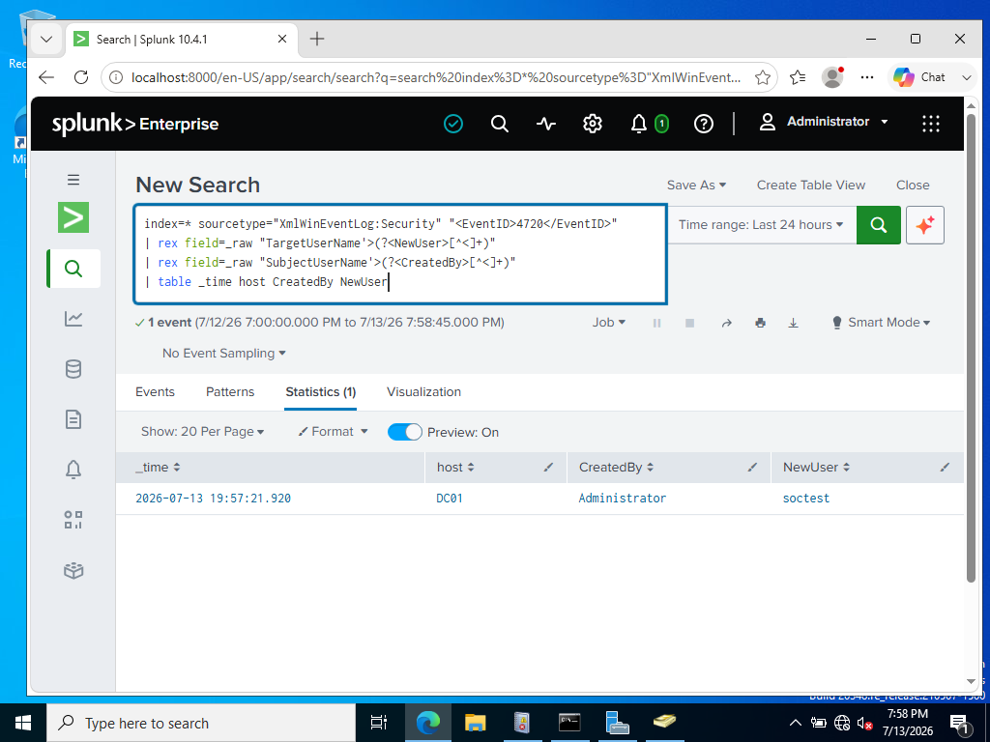Open No Event Sampling dropdown
Viewport: 990px width, 742px height.
[223, 354]
